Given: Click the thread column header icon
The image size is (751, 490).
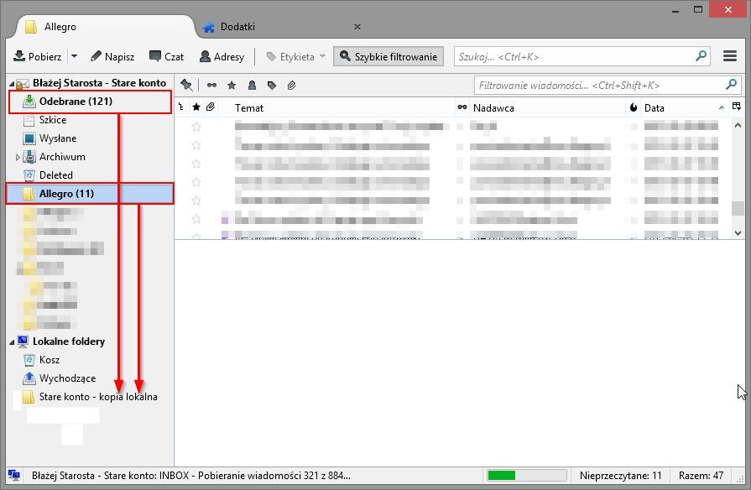Looking at the screenshot, I should pos(181,107).
